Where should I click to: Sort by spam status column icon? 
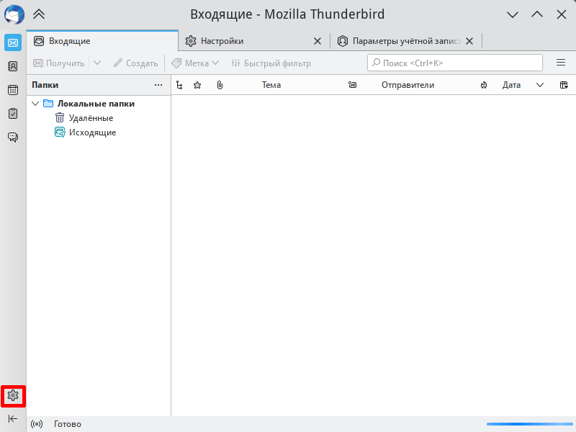coord(484,85)
